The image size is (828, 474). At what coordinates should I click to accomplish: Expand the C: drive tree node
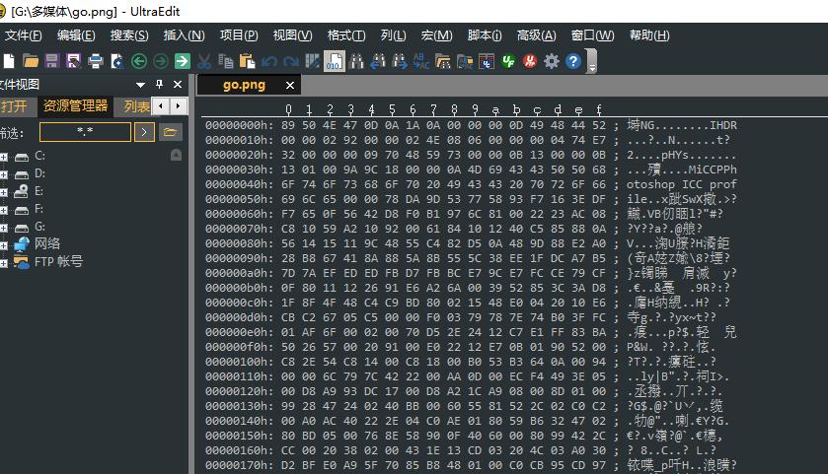coord(4,156)
